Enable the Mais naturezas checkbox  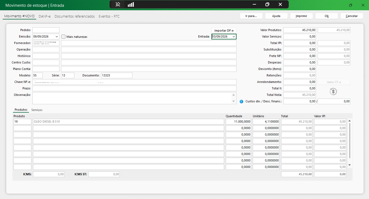point(64,37)
